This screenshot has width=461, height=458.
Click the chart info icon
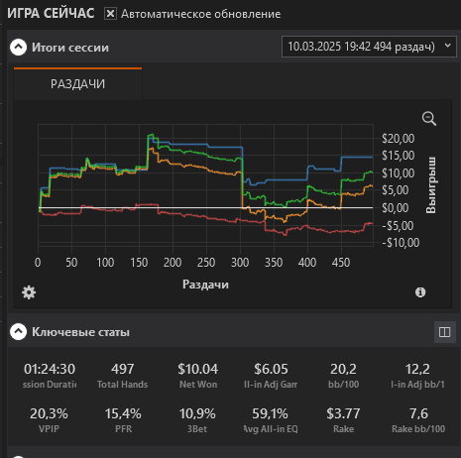click(x=420, y=292)
